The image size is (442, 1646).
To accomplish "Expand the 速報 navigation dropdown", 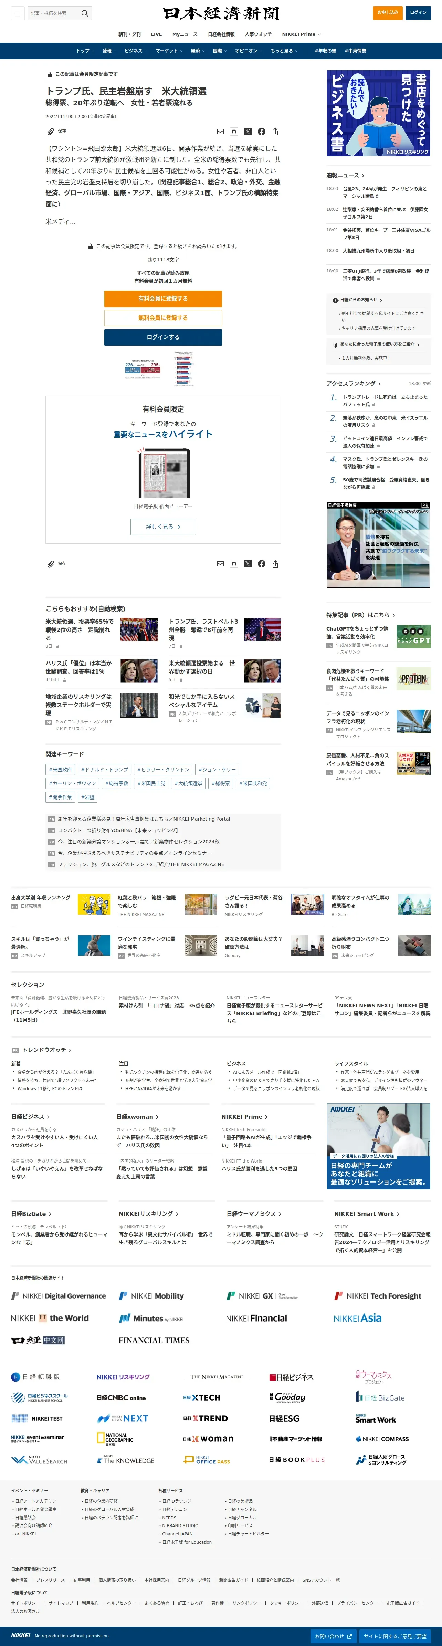I will pos(109,51).
